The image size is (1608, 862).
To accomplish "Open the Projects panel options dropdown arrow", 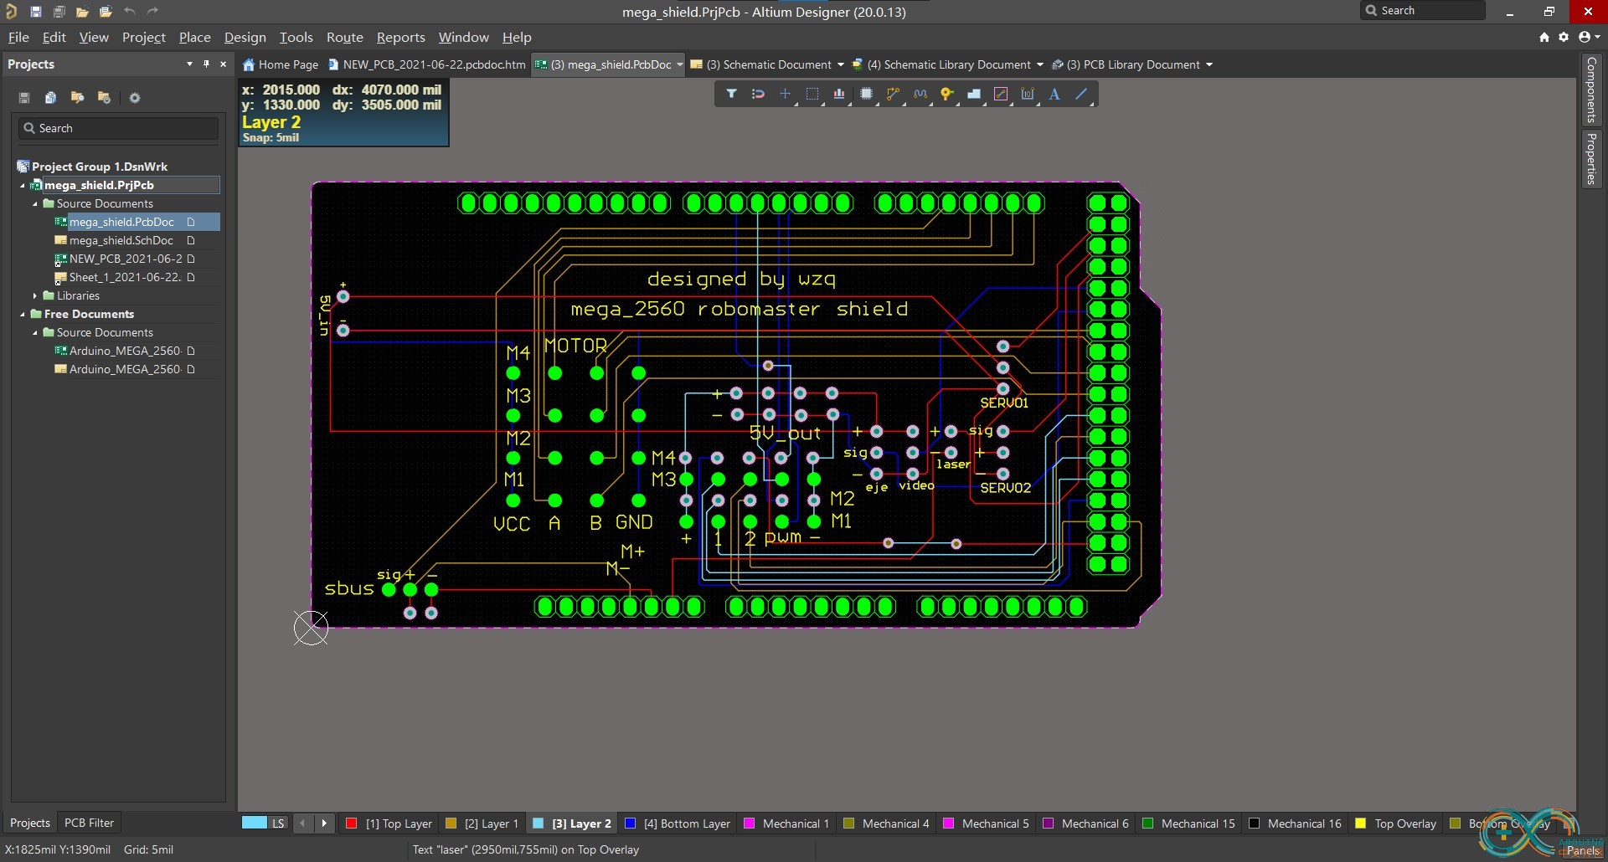I will [189, 64].
